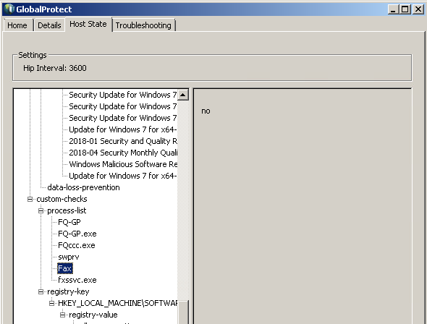Click the GlobalProtect shield icon in title bar

tap(9, 9)
